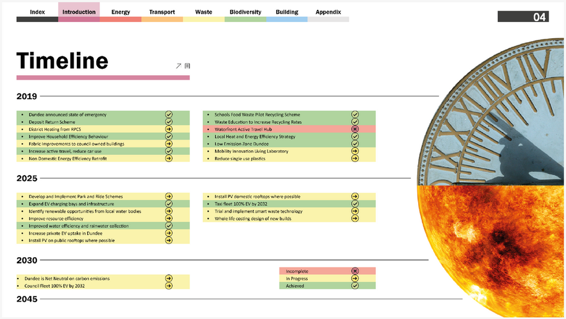This screenshot has height=319, width=566.
Task: Click the 2045 timeline year marker
Action: pos(27,299)
